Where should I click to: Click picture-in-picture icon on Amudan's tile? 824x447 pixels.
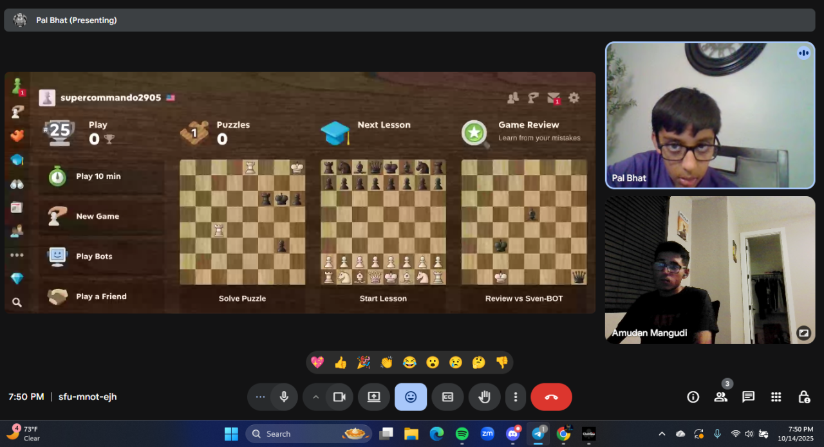pyautogui.click(x=803, y=333)
